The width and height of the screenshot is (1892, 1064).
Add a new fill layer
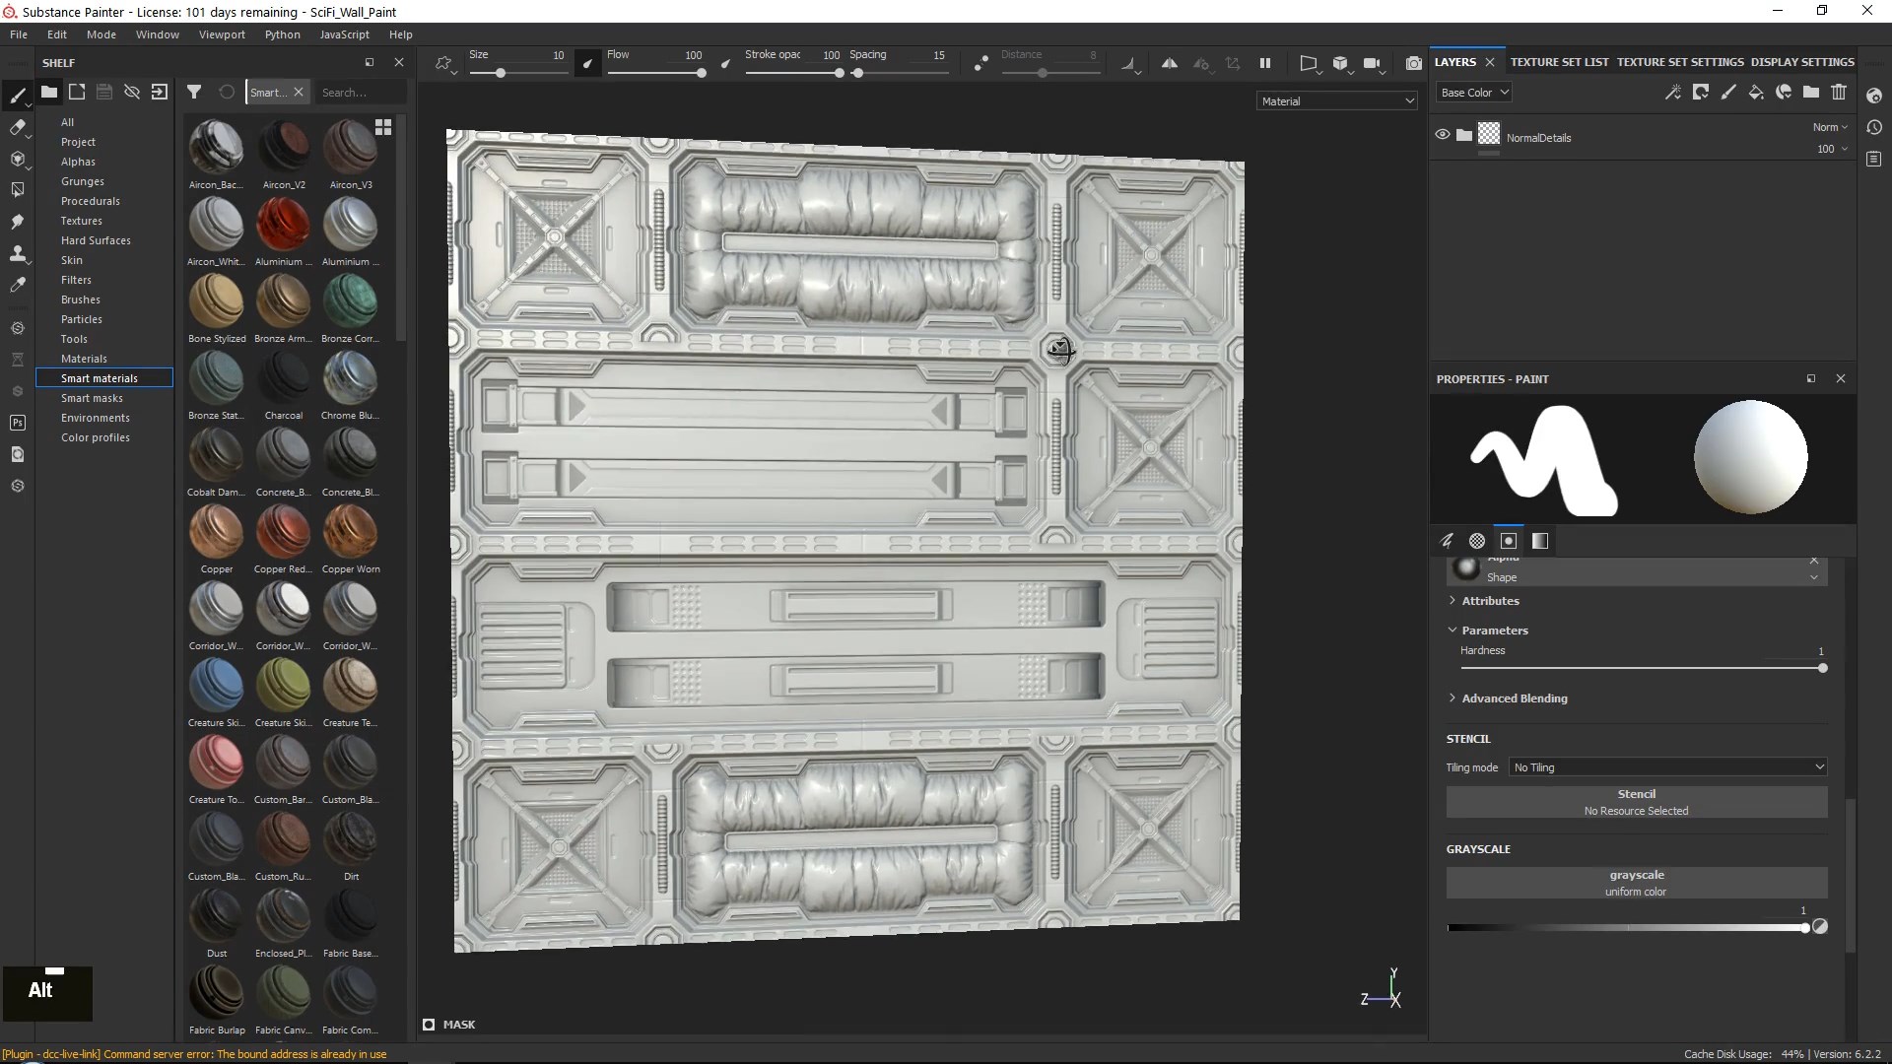pyautogui.click(x=1756, y=92)
